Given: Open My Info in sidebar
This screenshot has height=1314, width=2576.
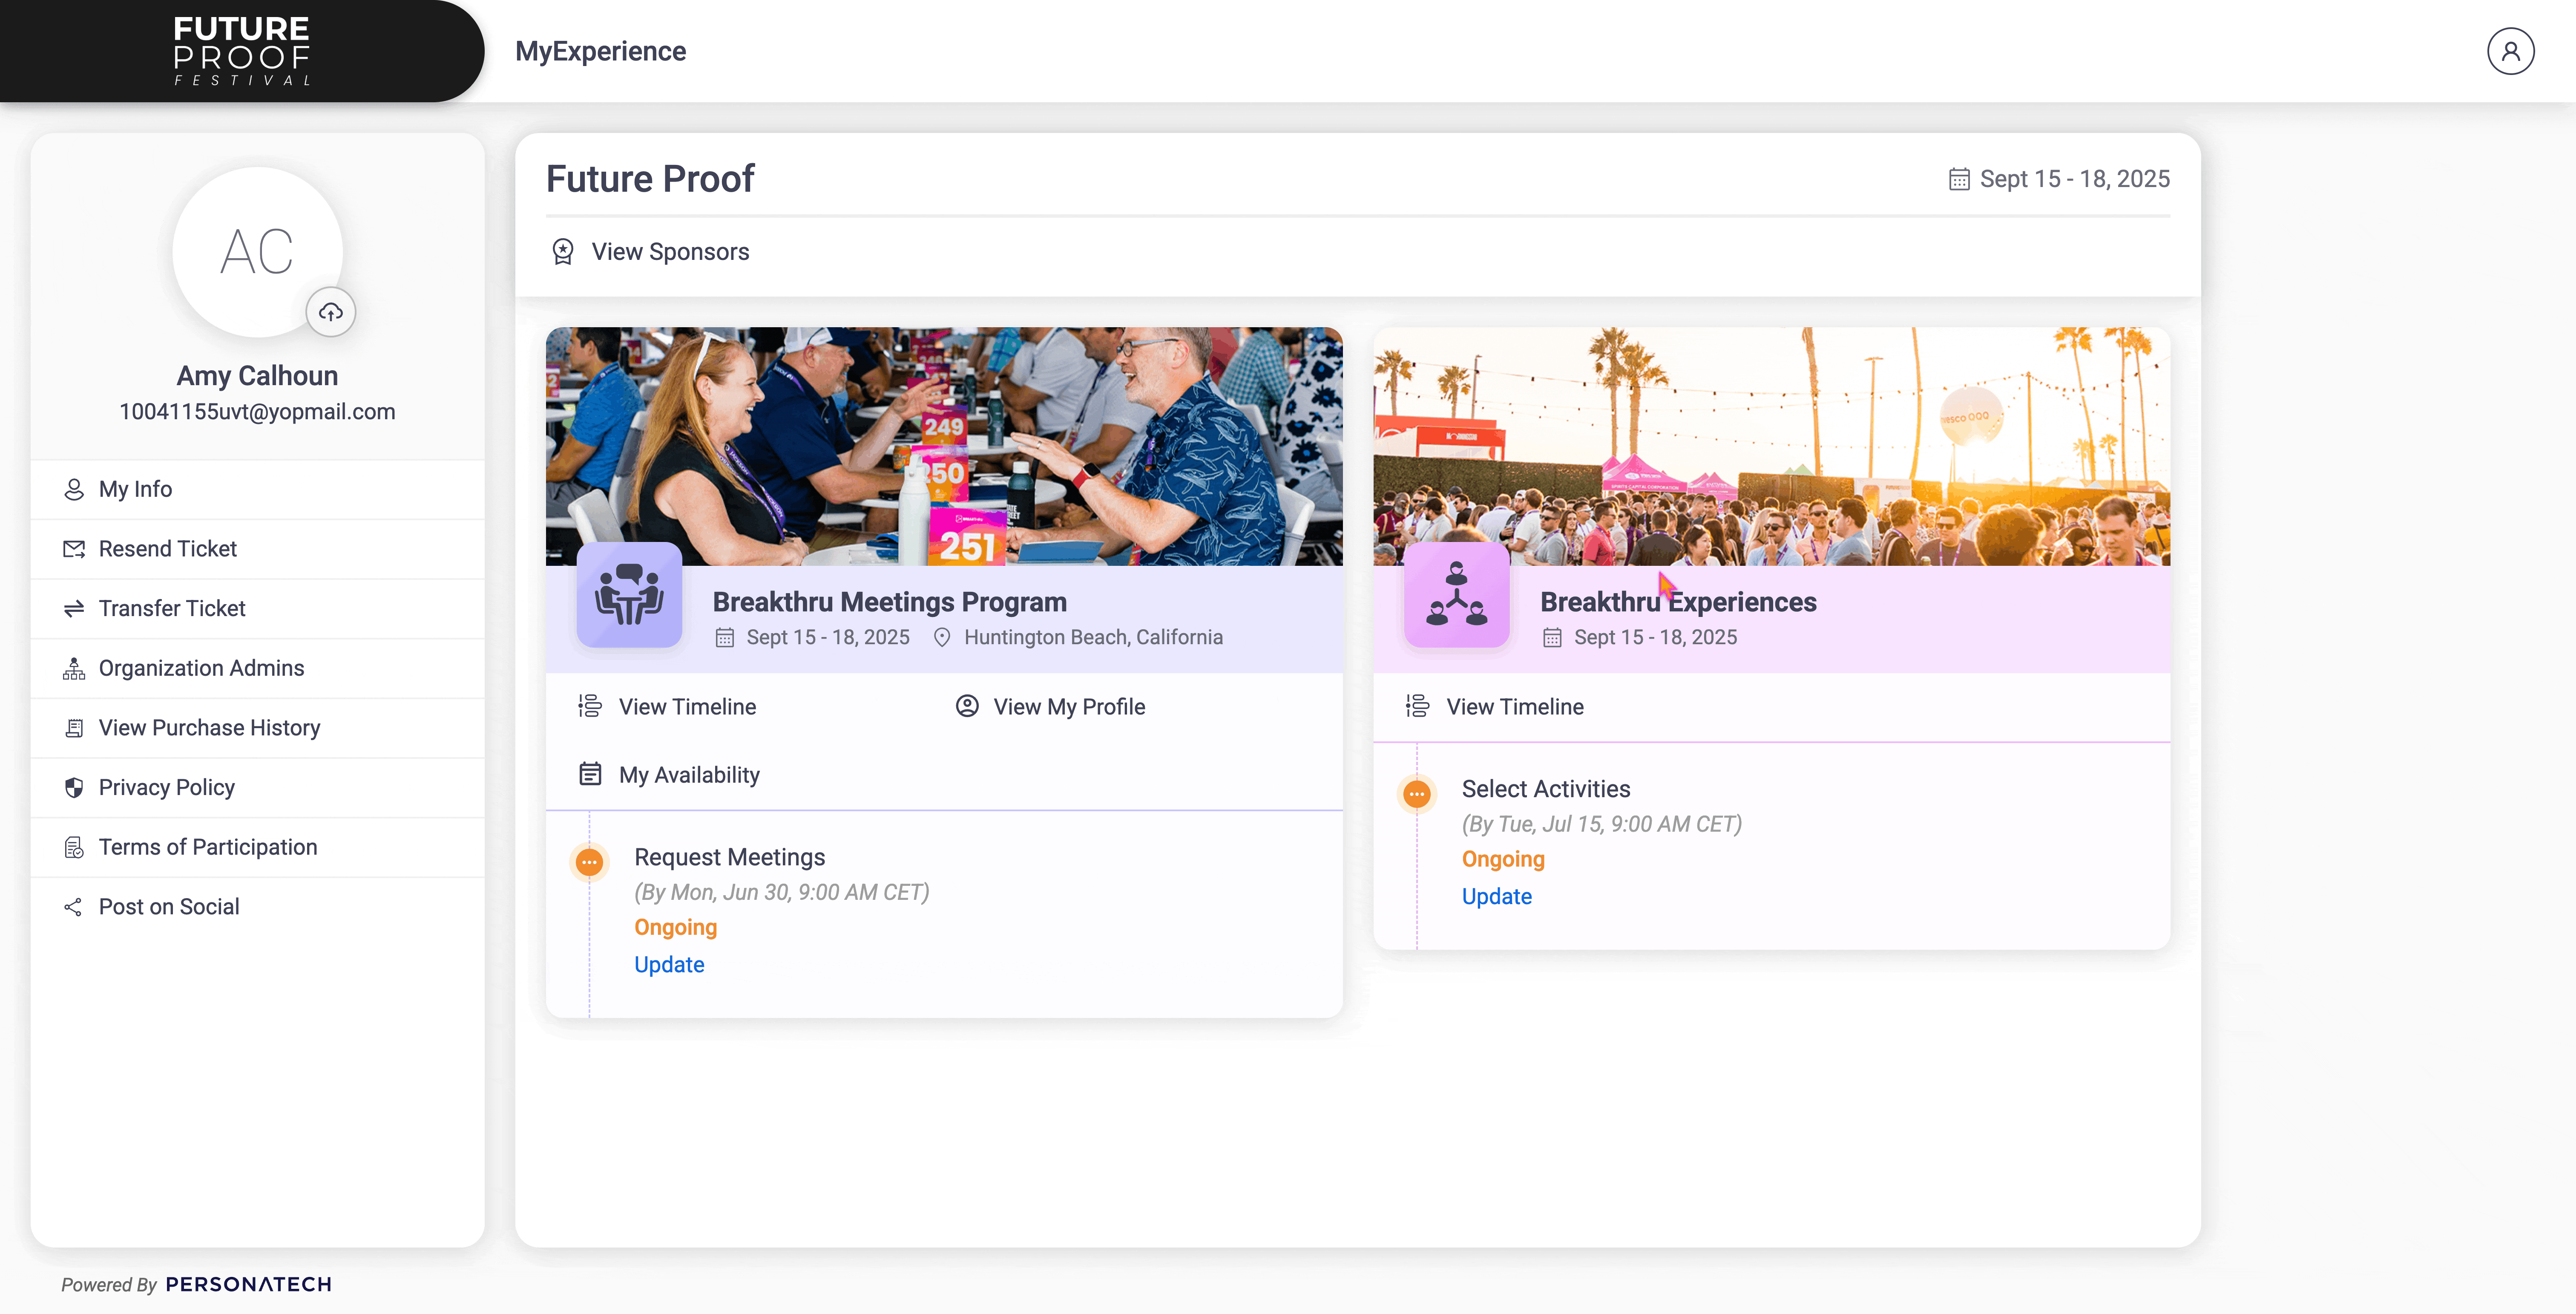Looking at the screenshot, I should pos(135,489).
